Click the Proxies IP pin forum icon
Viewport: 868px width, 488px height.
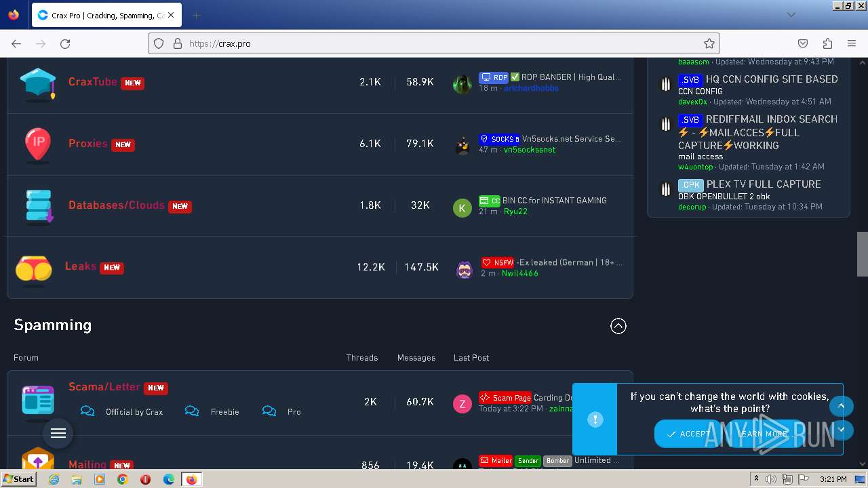(x=38, y=145)
